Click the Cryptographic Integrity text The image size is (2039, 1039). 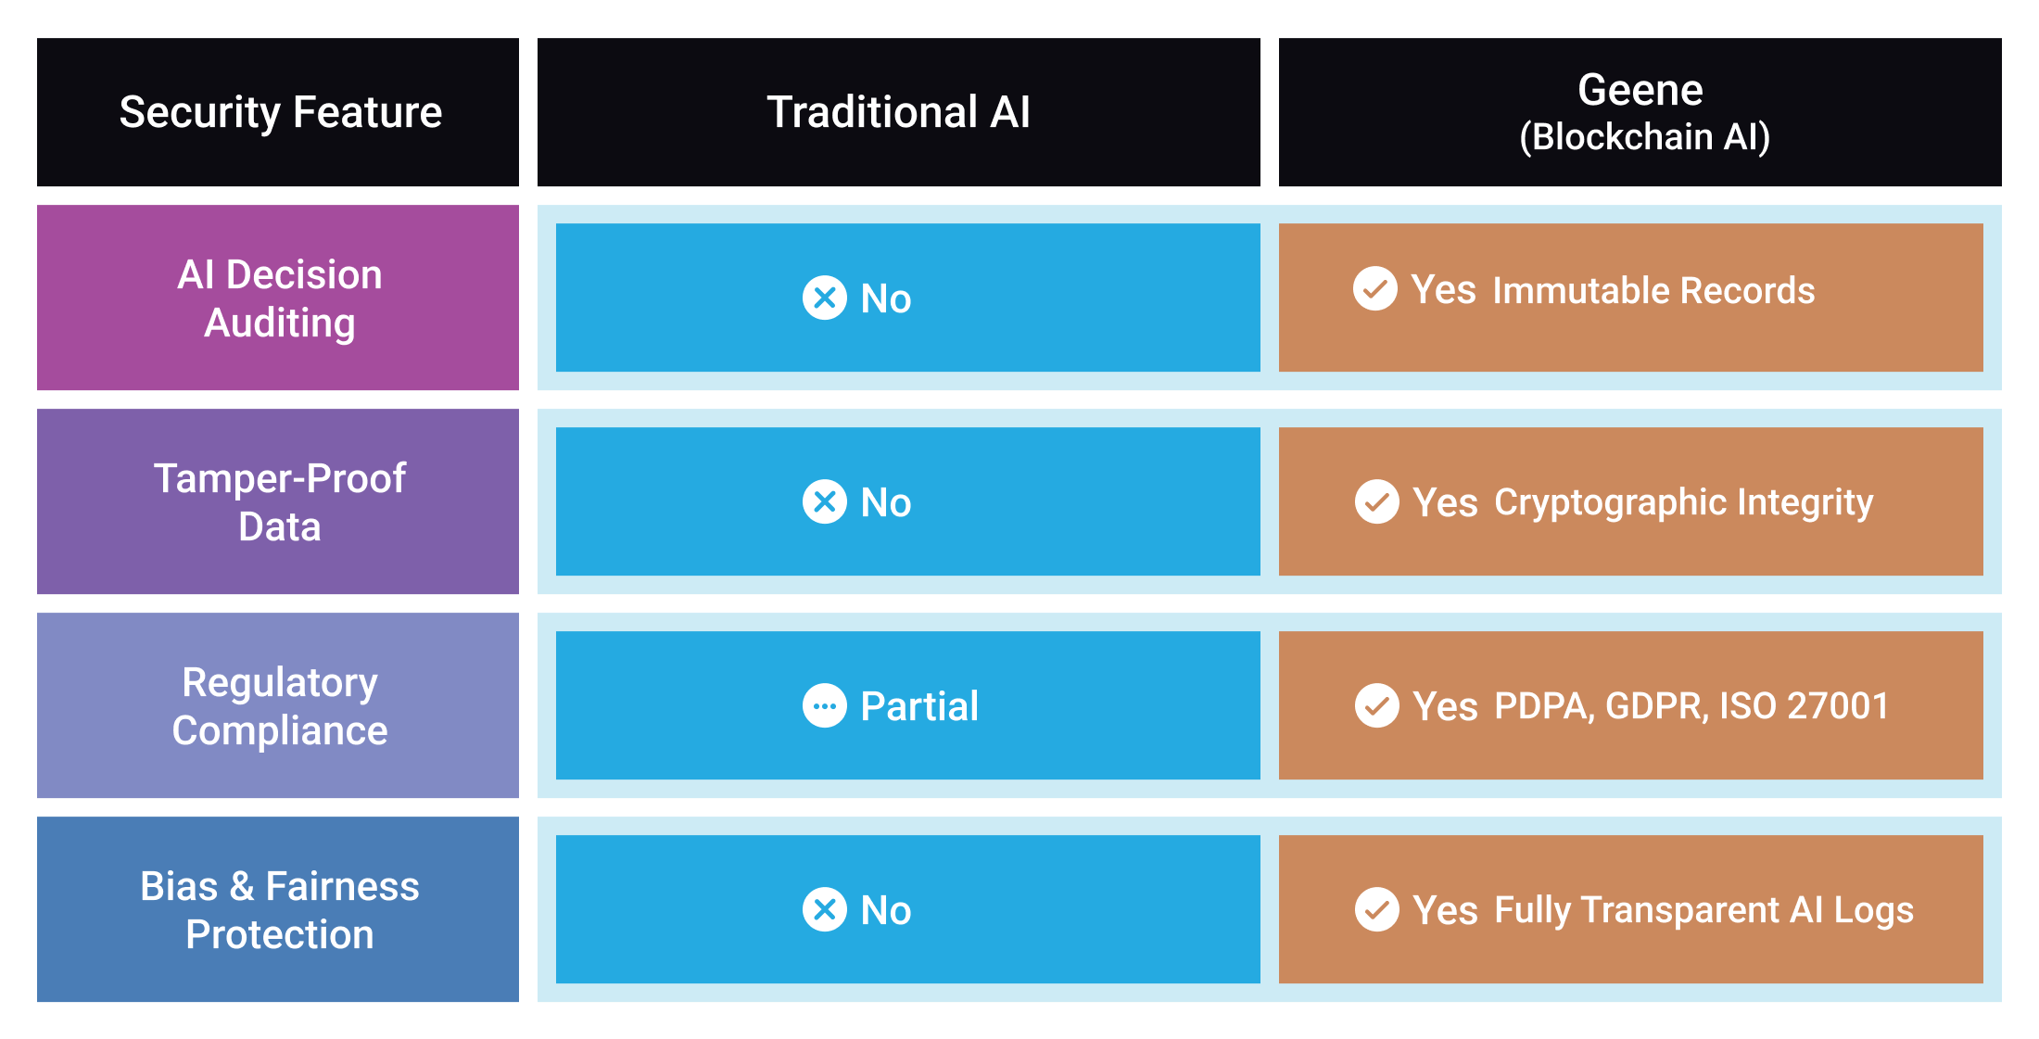1683,502
